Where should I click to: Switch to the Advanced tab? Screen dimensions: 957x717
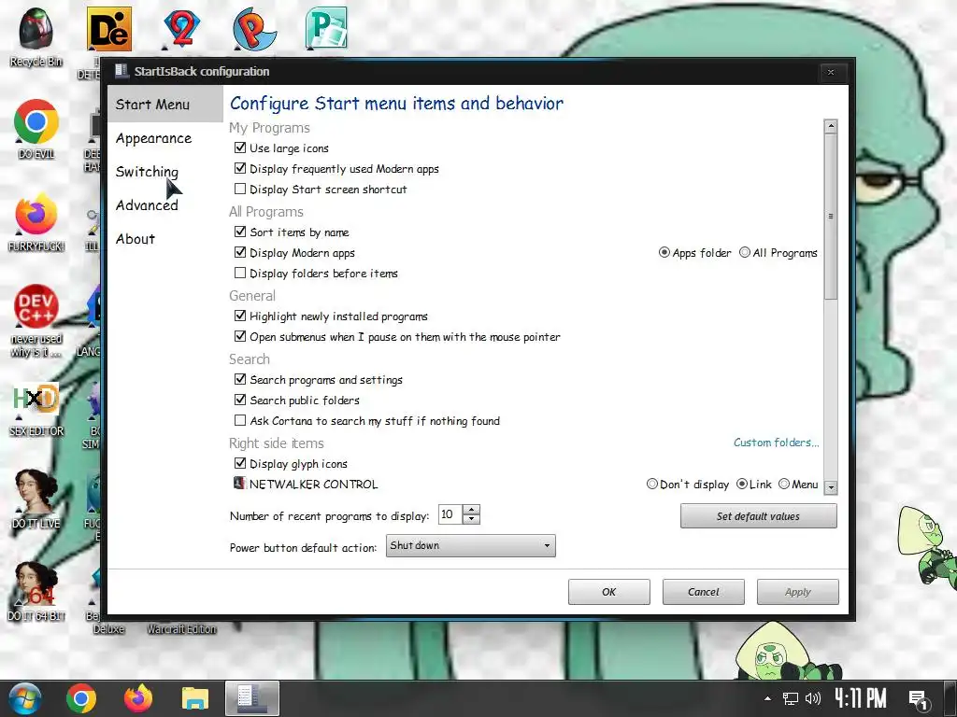coord(147,205)
